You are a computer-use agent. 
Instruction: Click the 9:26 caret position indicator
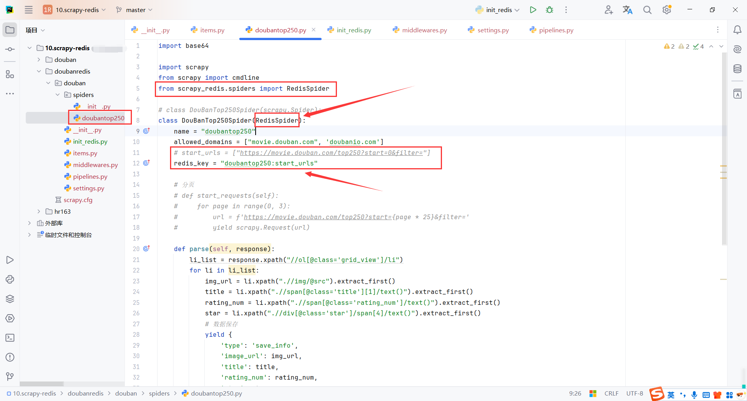[x=575, y=393]
